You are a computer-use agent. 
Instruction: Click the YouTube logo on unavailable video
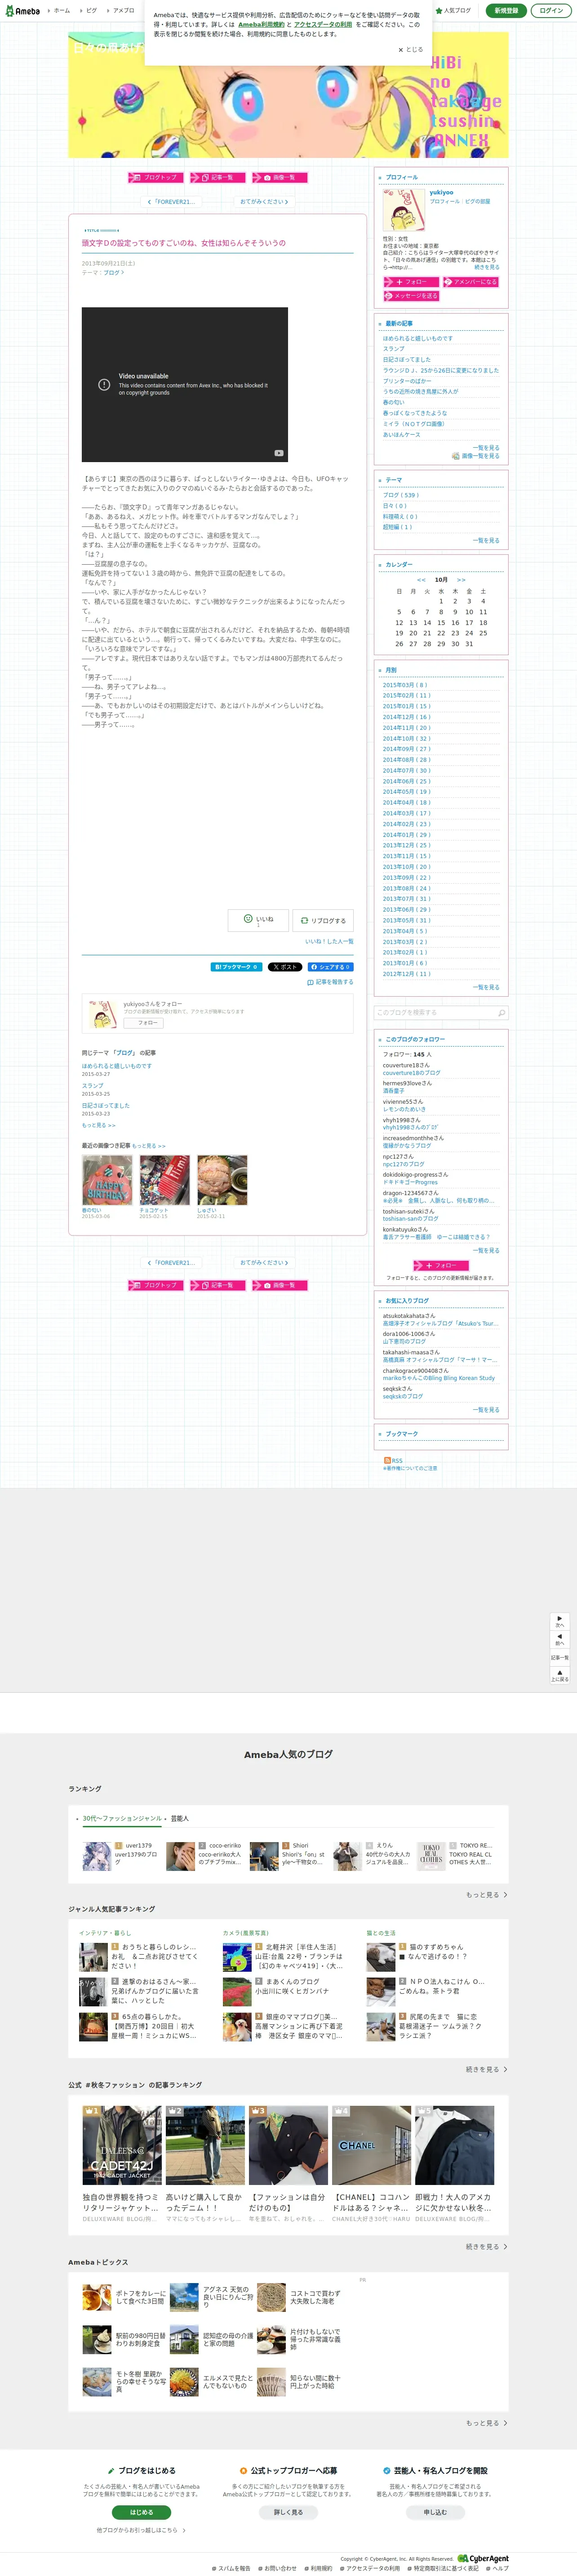pyautogui.click(x=279, y=453)
